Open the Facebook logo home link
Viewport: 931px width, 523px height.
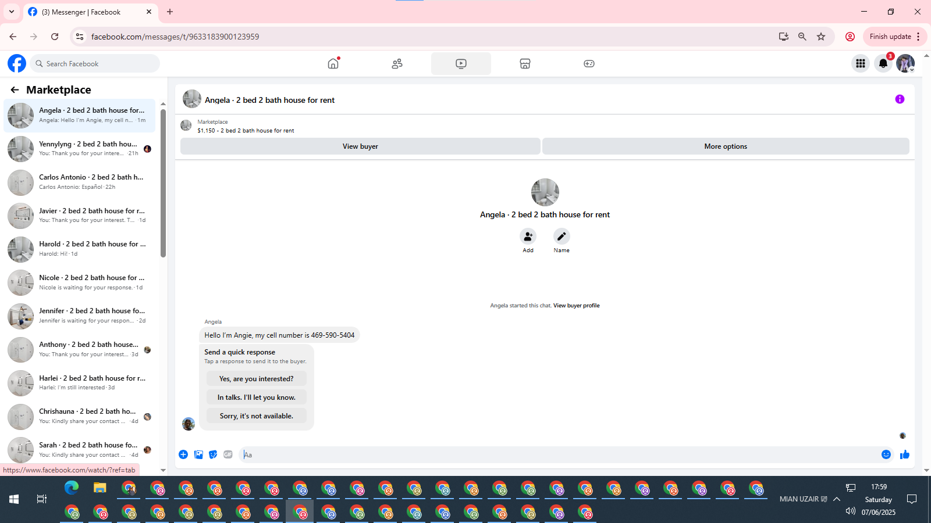(x=17, y=63)
